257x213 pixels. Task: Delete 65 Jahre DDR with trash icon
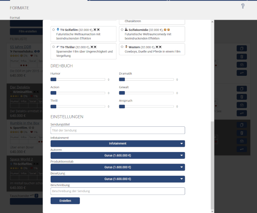pyautogui.click(x=242, y=57)
